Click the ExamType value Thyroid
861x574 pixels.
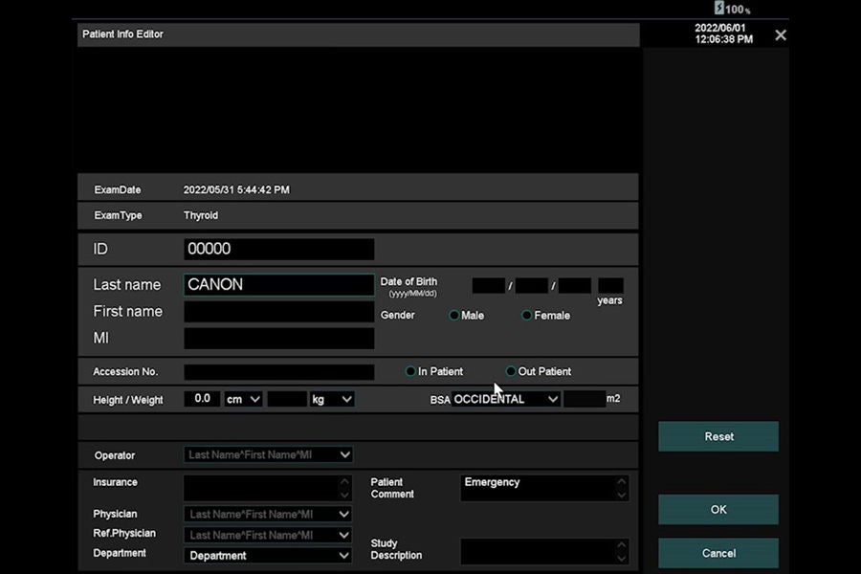pyautogui.click(x=201, y=215)
